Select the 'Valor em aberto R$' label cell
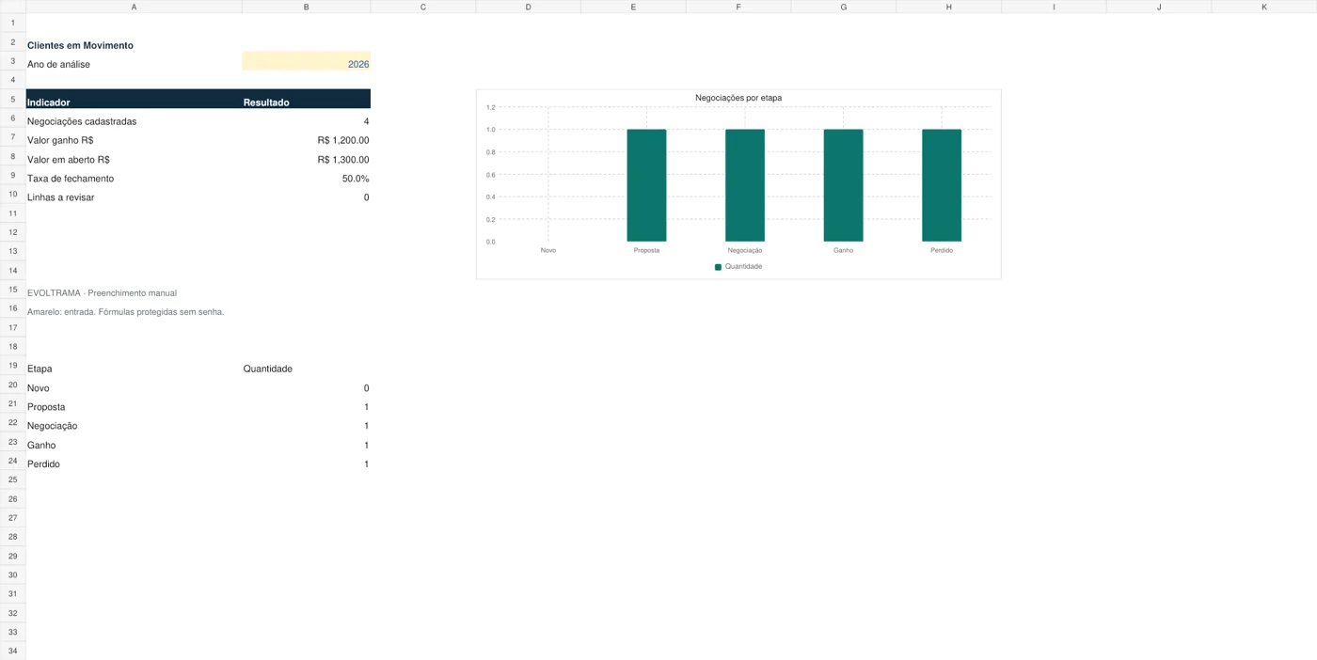The height and width of the screenshot is (660, 1317). (134, 157)
